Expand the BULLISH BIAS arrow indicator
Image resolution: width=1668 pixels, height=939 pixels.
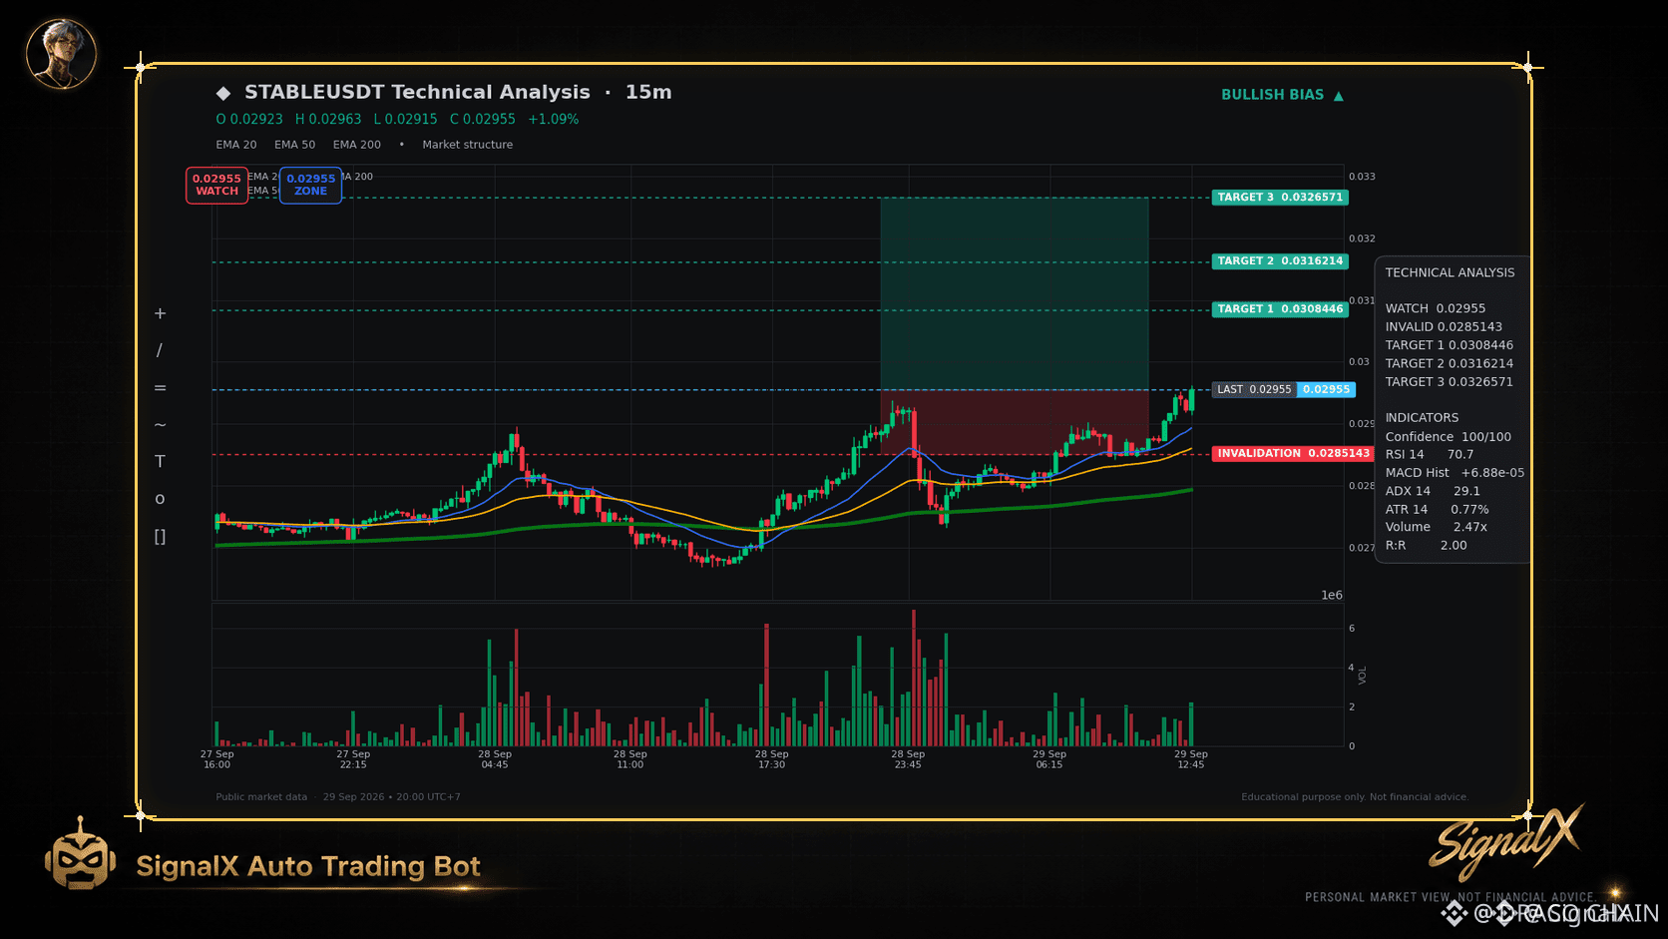point(1283,95)
